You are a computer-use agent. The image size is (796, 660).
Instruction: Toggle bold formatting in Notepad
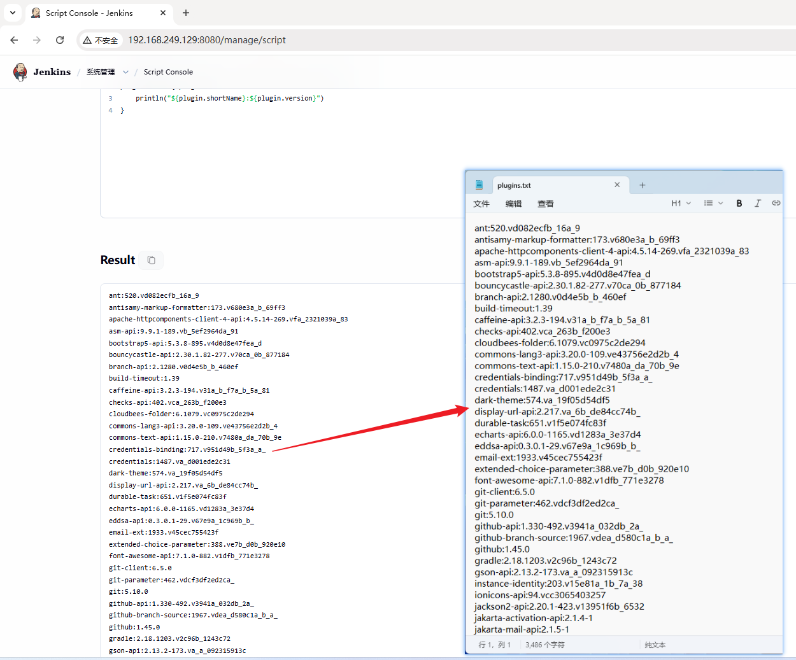pos(739,203)
